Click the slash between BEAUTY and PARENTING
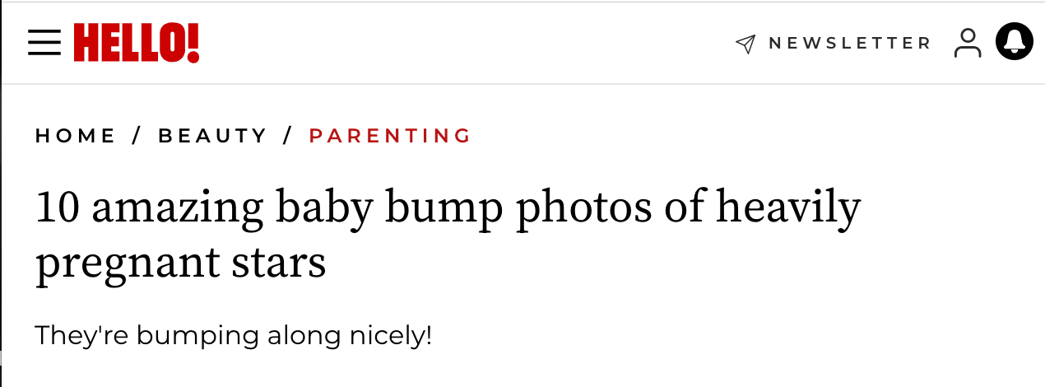The image size is (1045, 387). [x=288, y=136]
